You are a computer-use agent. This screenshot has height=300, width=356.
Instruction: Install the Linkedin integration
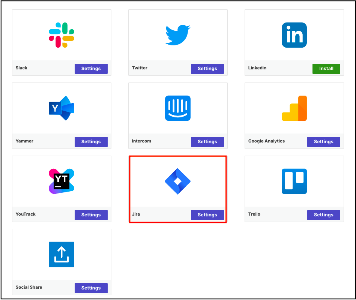[x=326, y=69]
